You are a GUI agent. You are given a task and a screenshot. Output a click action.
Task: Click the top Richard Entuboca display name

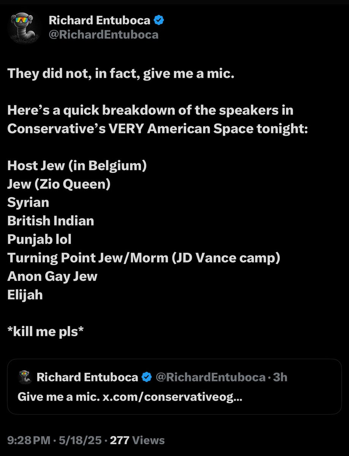[x=99, y=21]
